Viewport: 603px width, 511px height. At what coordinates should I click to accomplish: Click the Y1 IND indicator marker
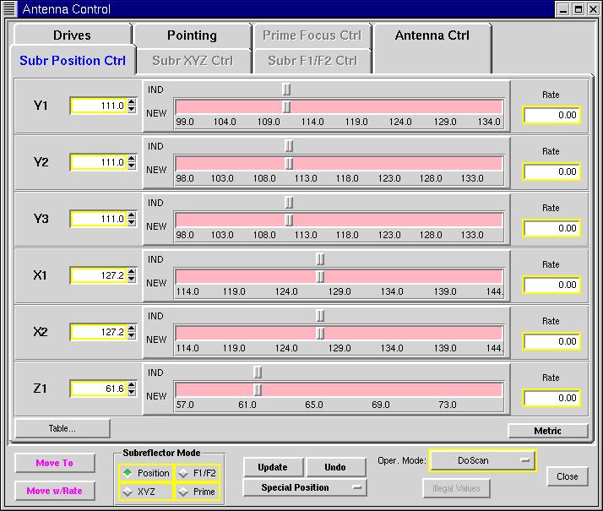pyautogui.click(x=286, y=90)
